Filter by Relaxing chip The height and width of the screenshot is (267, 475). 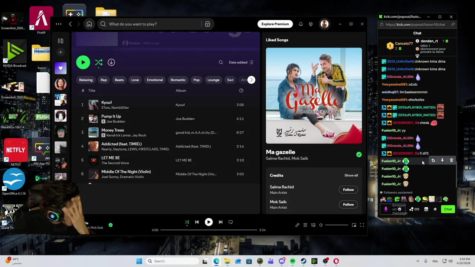click(x=86, y=80)
